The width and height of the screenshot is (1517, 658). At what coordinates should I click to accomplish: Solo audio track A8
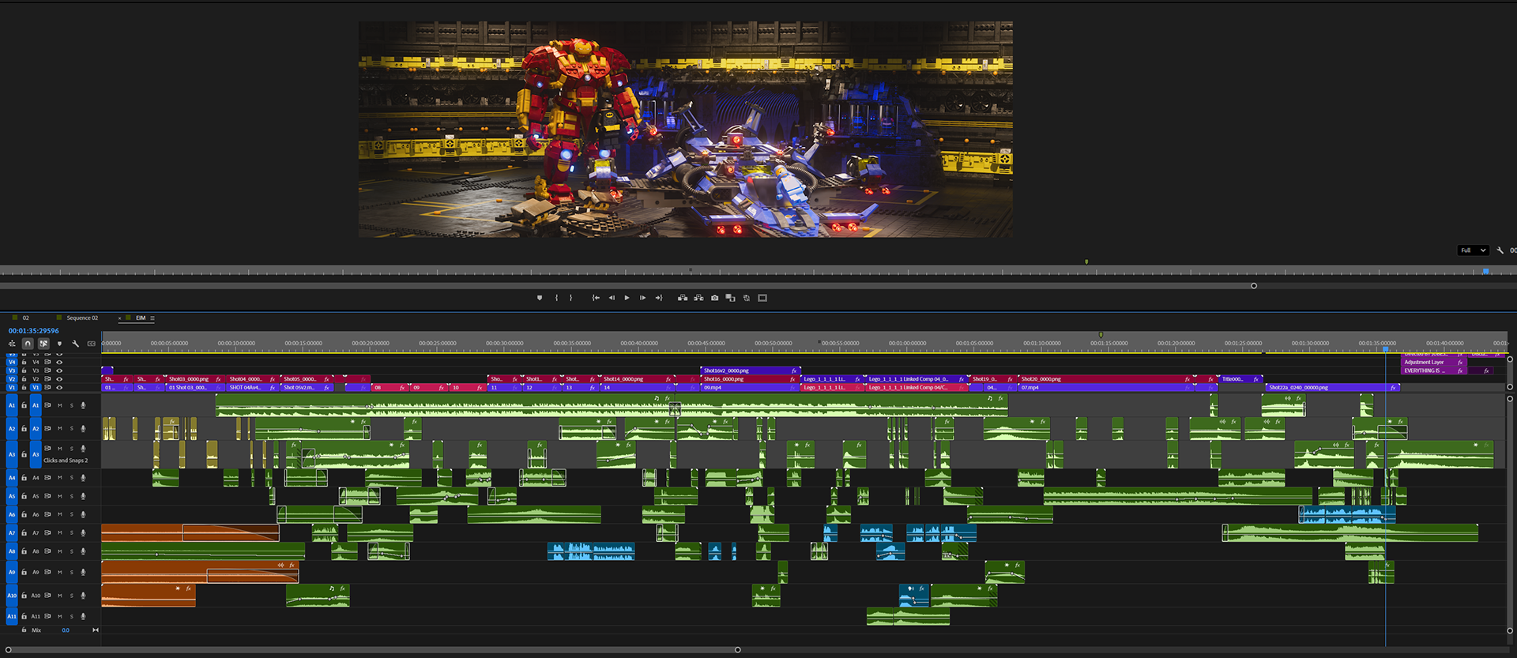click(x=71, y=551)
